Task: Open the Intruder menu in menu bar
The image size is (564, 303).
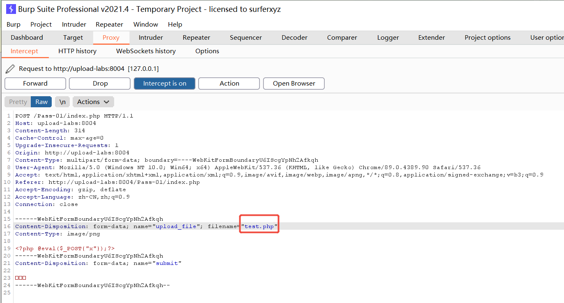Action: tap(74, 25)
